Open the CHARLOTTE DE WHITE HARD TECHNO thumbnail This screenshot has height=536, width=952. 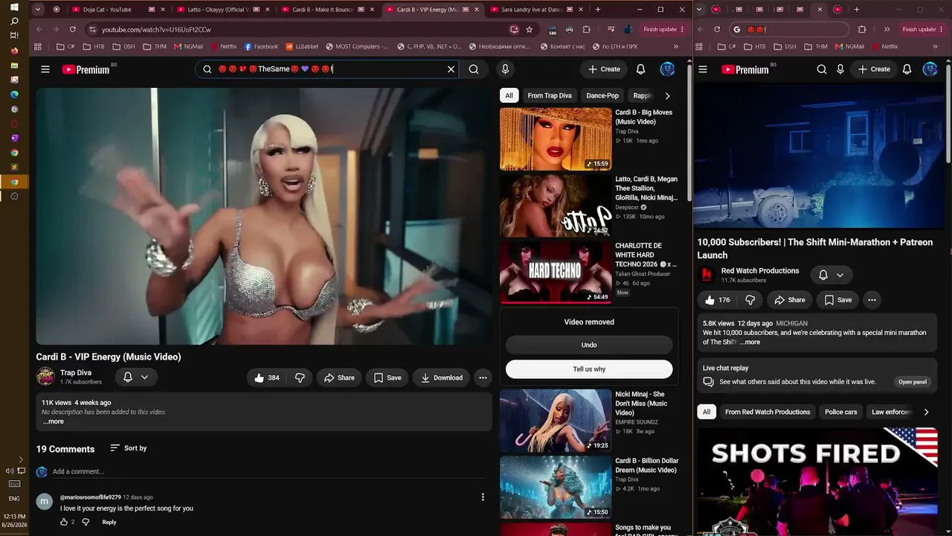(556, 272)
